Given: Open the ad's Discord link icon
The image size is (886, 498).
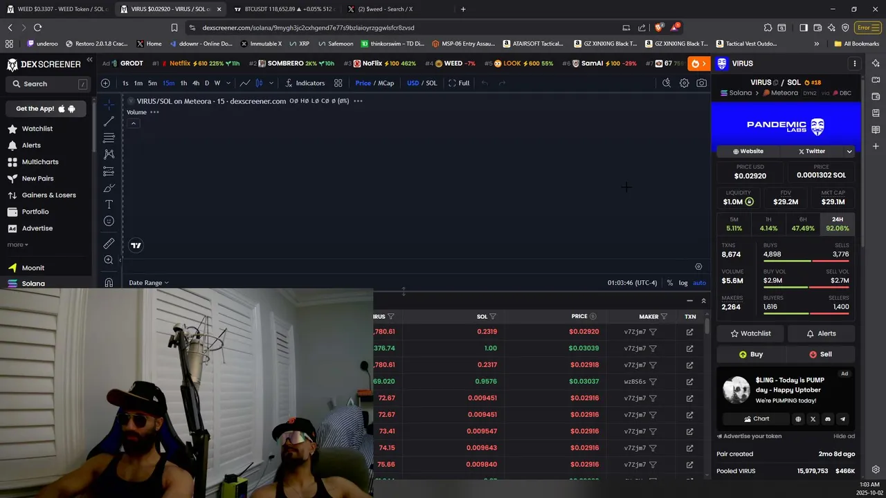Looking at the screenshot, I should coord(828,419).
